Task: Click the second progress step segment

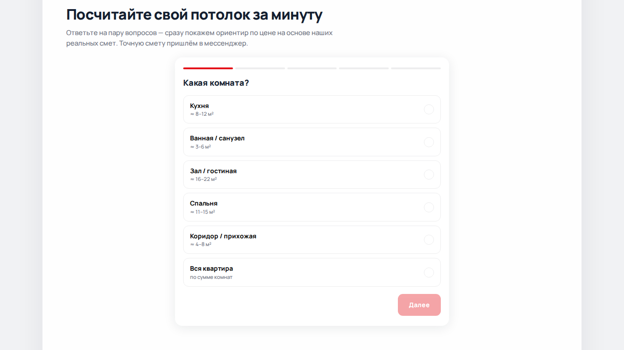Action: (x=260, y=68)
